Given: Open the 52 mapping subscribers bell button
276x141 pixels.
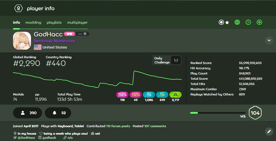Looking at the screenshot, I should (x=58, y=113).
